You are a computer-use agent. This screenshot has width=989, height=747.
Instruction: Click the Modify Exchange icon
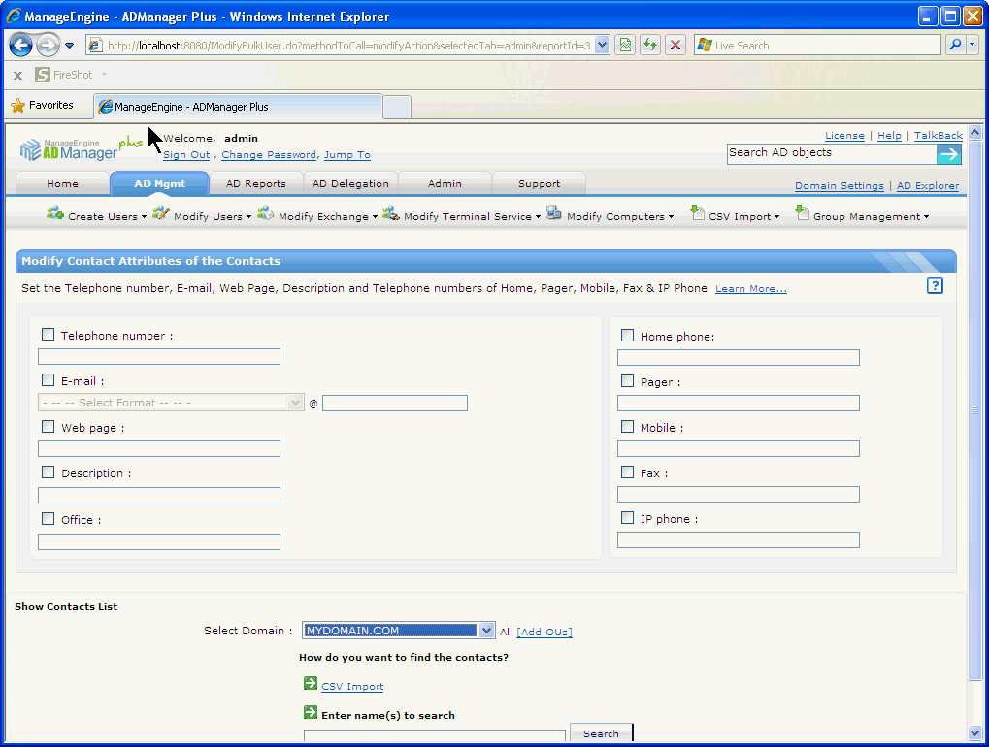click(x=266, y=212)
